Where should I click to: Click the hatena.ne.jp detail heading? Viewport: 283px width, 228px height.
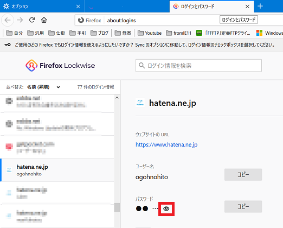click(172, 103)
